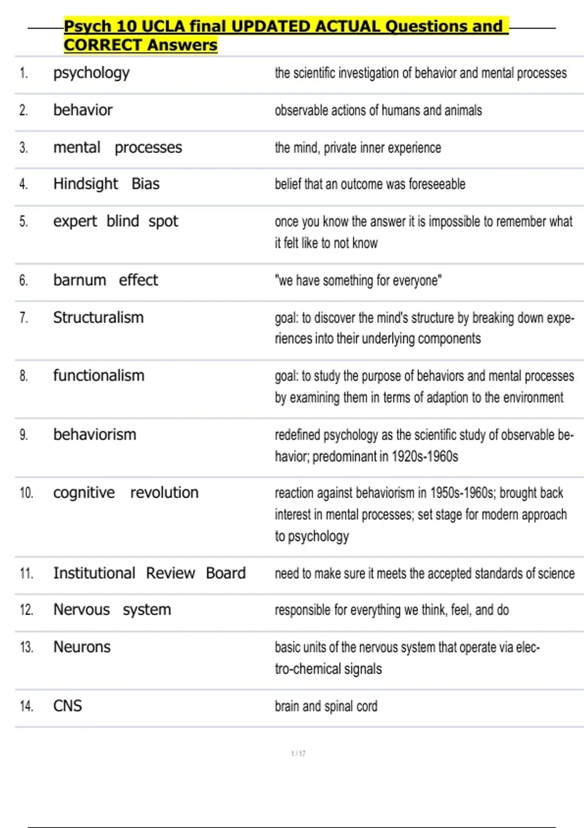Image resolution: width=584 pixels, height=828 pixels.
Task: Click the 'CNS' term in row 14
Action: pyautogui.click(x=68, y=706)
